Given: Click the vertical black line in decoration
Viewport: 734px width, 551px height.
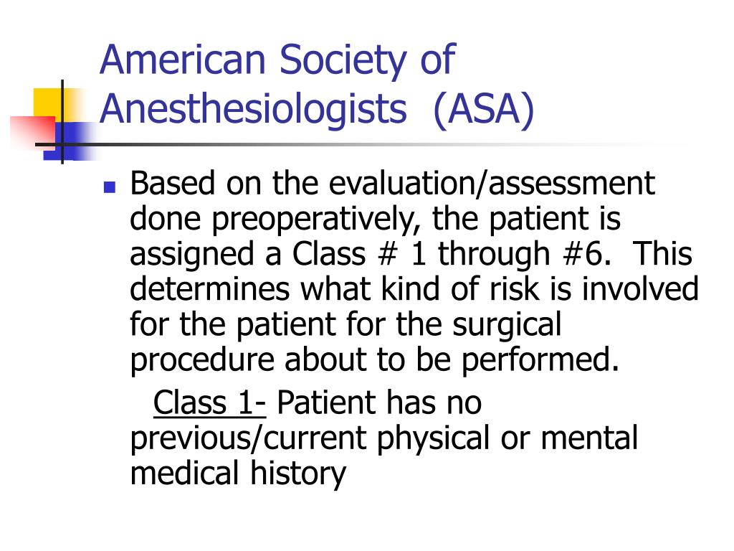Looking at the screenshot, I should [x=62, y=122].
